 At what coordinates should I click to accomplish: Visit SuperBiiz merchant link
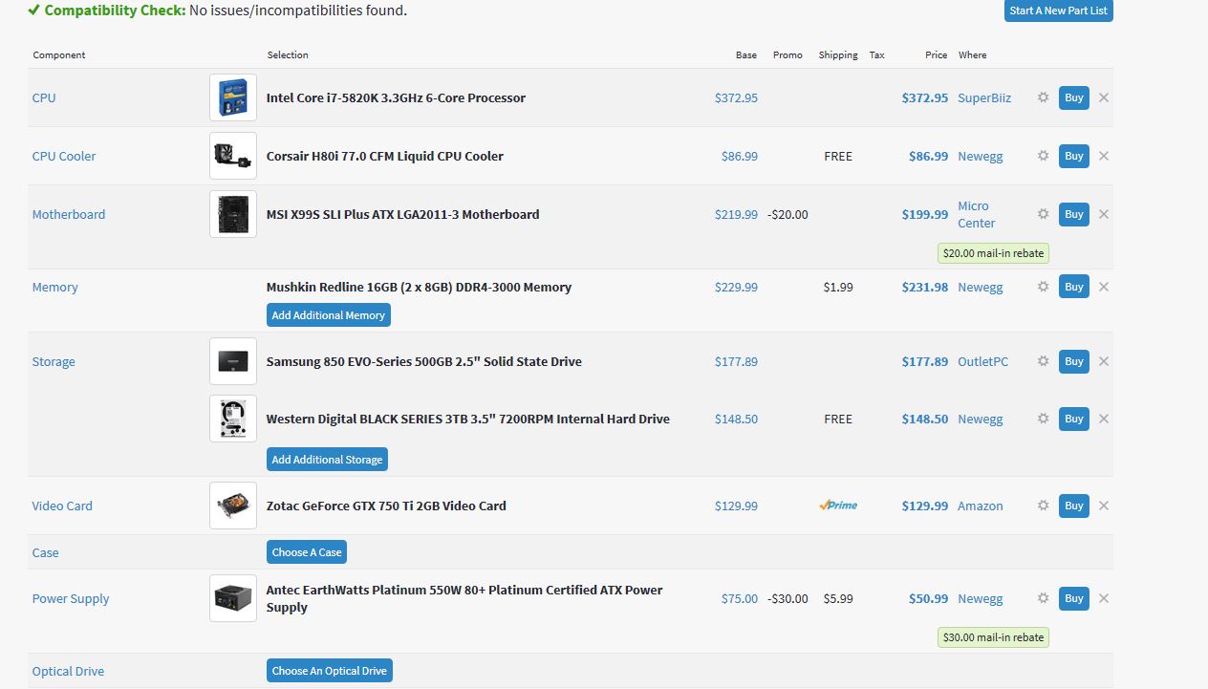pos(984,97)
